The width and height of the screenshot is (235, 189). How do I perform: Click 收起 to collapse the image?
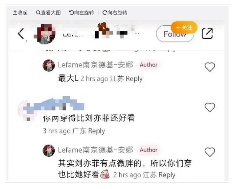pyautogui.click(x=20, y=13)
